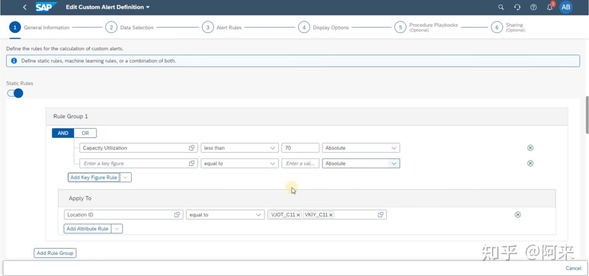
Task: Remove the Capacity Utilization rule row
Action: click(x=530, y=148)
